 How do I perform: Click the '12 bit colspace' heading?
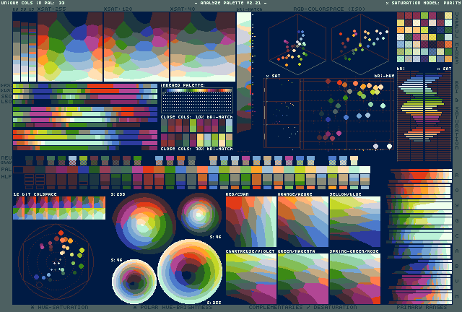click(x=35, y=194)
